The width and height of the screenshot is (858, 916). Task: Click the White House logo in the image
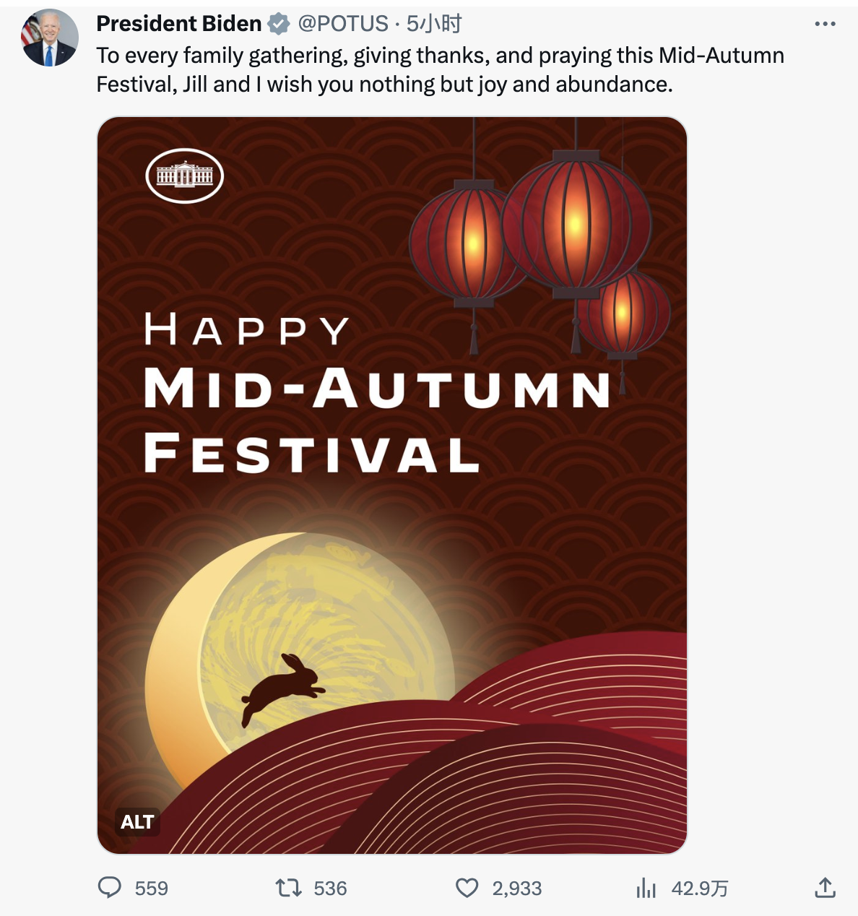point(185,176)
